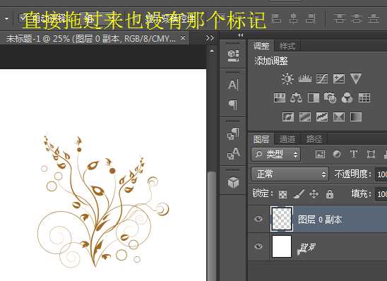The height and width of the screenshot is (281, 387).
Task: Close the 未标题-1 document tab
Action: pos(183,38)
